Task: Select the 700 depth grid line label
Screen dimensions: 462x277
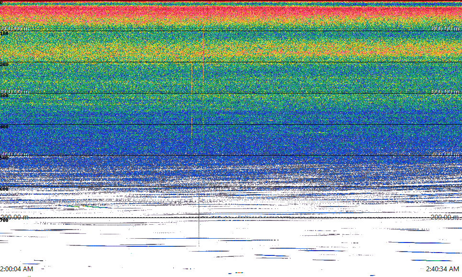Action: coord(4,220)
